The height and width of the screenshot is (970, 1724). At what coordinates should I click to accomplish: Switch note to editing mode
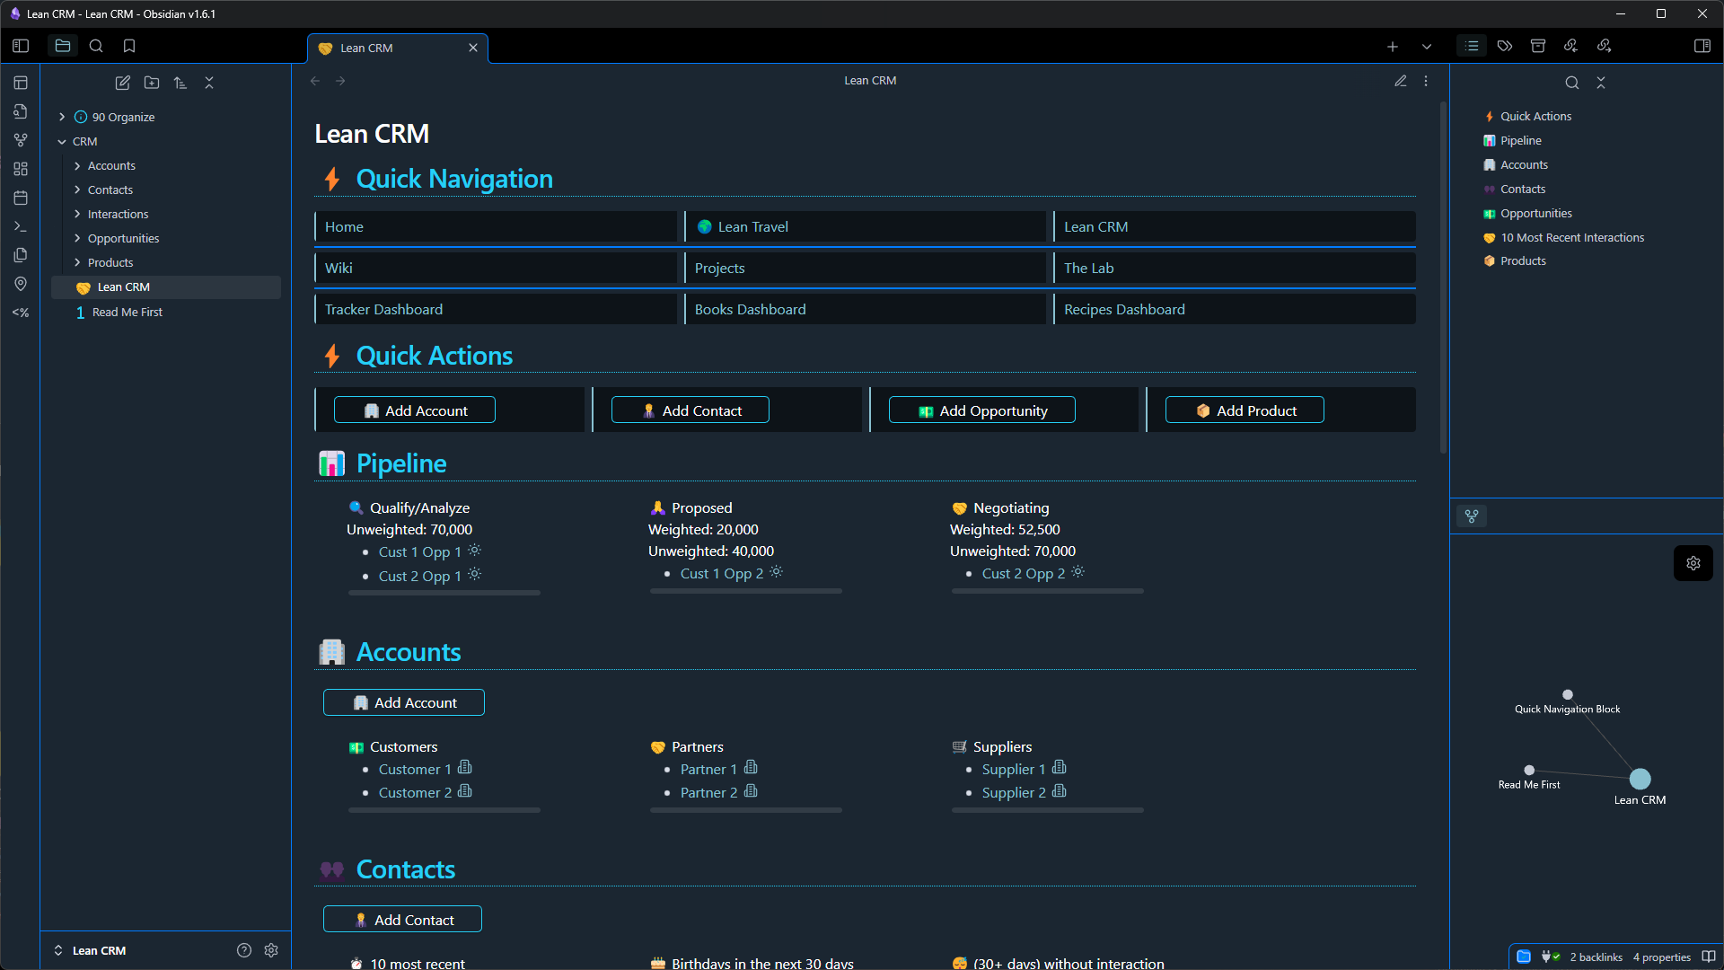[1401, 81]
